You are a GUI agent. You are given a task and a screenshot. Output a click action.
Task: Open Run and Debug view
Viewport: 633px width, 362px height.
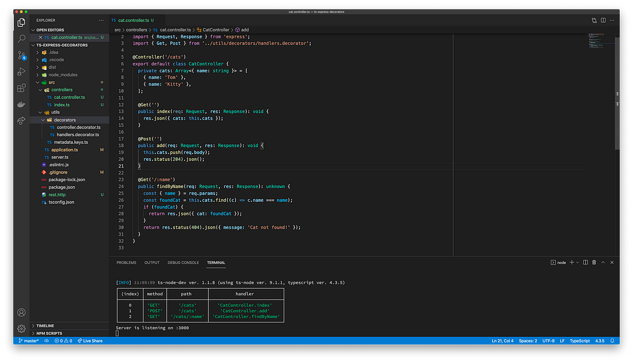coord(22,72)
